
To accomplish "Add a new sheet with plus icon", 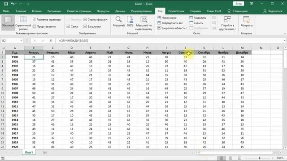I will click(x=45, y=153).
